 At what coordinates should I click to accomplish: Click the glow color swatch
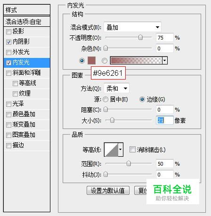(91, 61)
